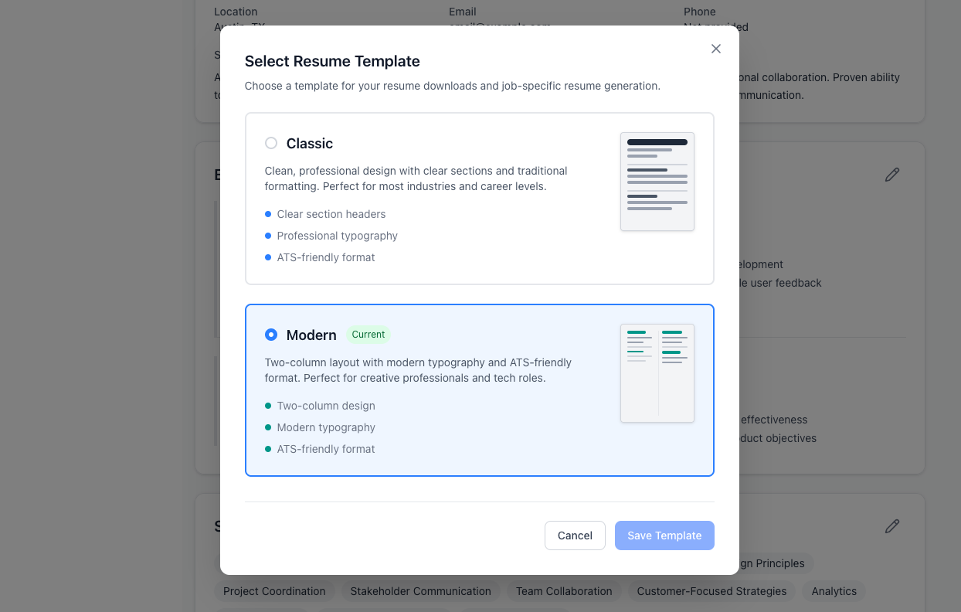
Task: Click the 'Project Coordination' skill tag
Action: click(x=274, y=591)
